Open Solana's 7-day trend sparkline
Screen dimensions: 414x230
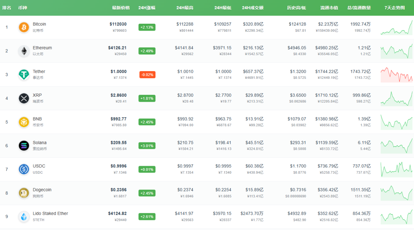(x=396, y=145)
